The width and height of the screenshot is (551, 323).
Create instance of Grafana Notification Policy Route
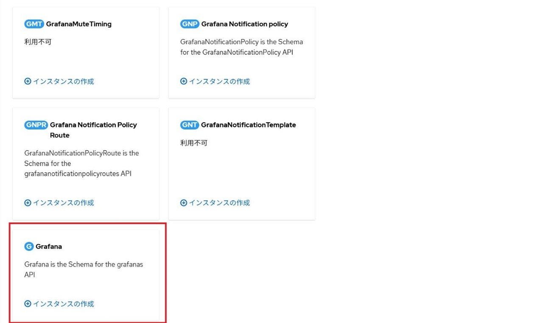[59, 203]
